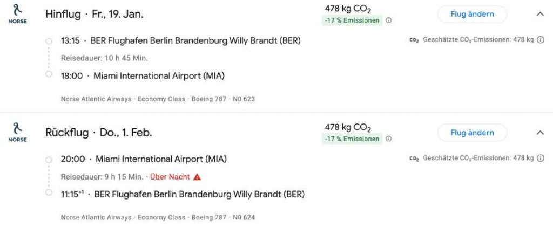Click the red warning triangle beside Über Nacht
This screenshot has height=227, width=553.
[197, 177]
